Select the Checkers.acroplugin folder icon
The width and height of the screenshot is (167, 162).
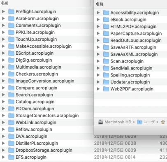[11, 74]
